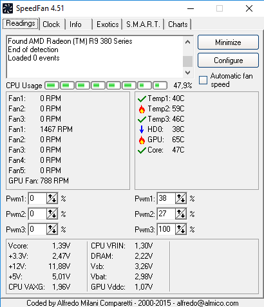Switch to the Readings tab

point(21,23)
